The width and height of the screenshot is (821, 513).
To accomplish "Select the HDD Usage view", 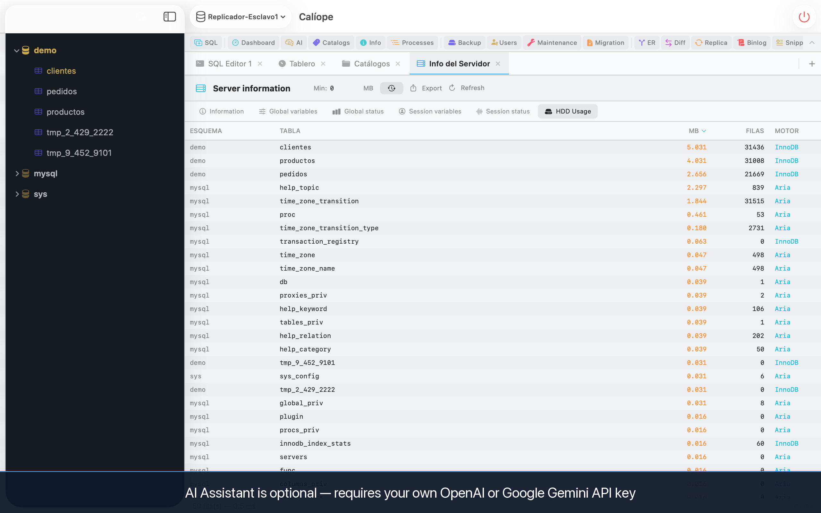I will (568, 111).
